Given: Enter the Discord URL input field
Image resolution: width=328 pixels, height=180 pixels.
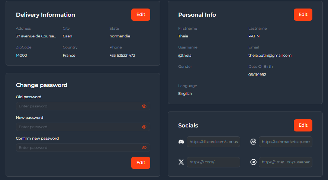Looking at the screenshot, I should tap(213, 142).
